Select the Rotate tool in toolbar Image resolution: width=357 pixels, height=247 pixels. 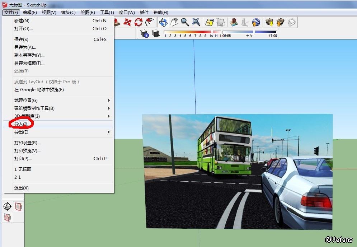[138, 22]
